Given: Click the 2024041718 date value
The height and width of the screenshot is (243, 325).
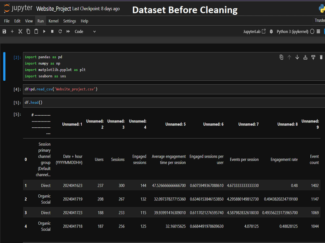Looking at the screenshot, I should (x=72, y=226).
